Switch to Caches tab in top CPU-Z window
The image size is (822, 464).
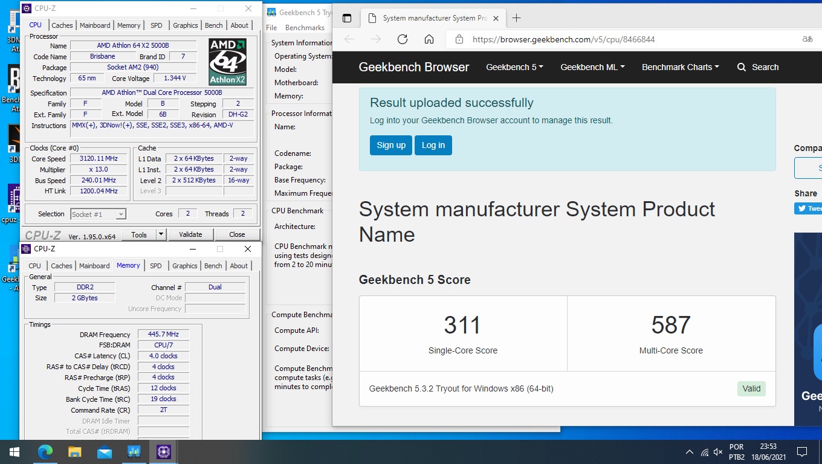(62, 25)
